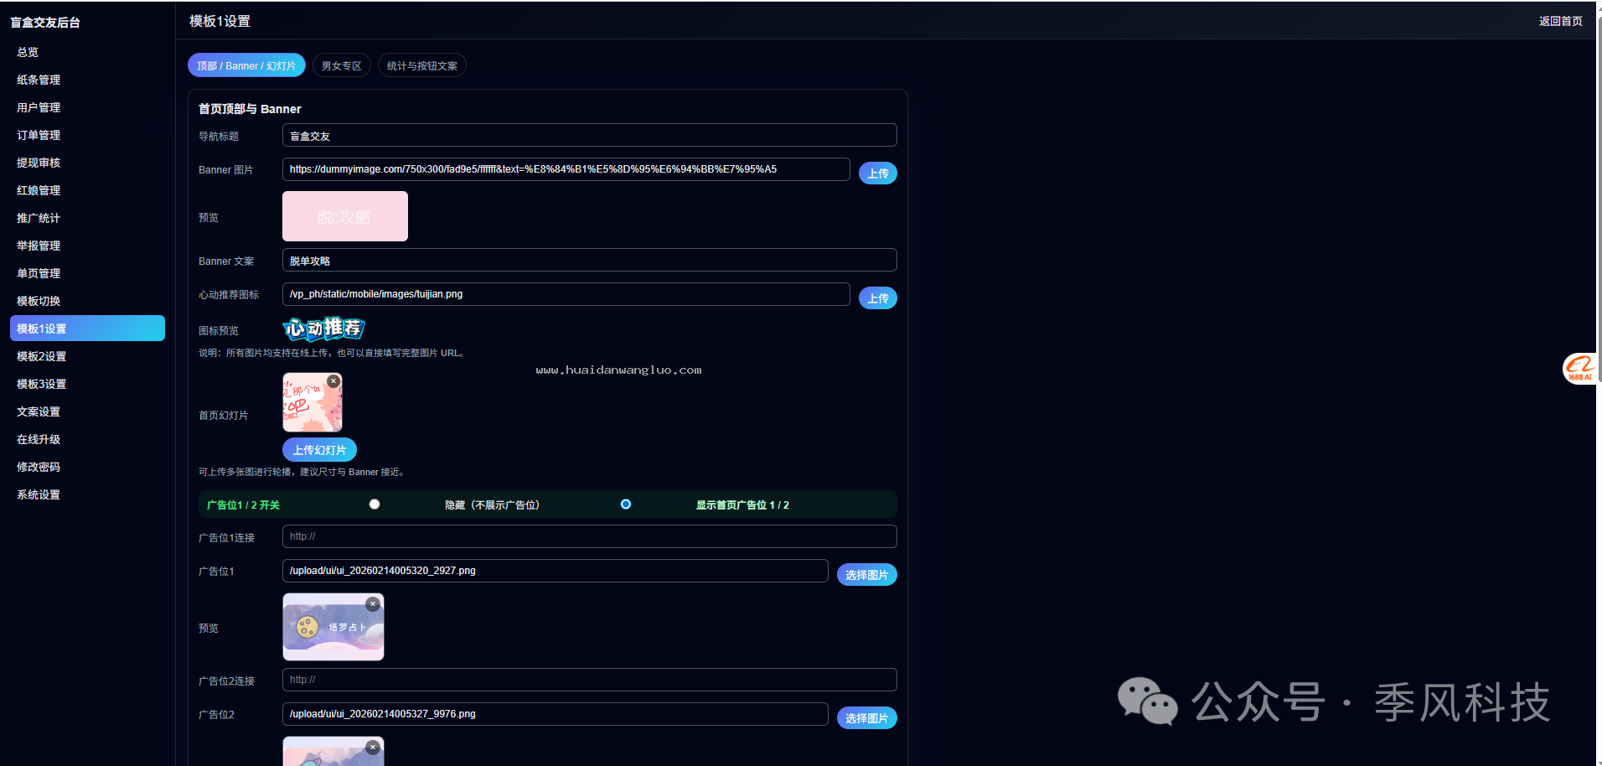Click the 首页顶部与 Banner section heading
The width and height of the screenshot is (1602, 766).
click(250, 109)
